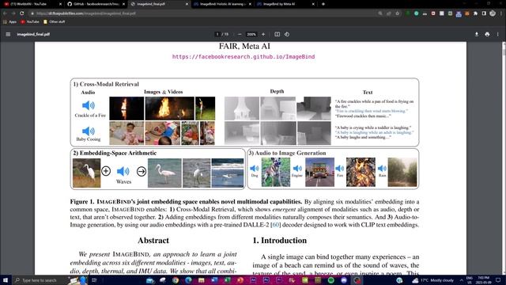Close the imagebind_final.pdf tab
Viewport: 506px width, 285px height.
click(187, 4)
